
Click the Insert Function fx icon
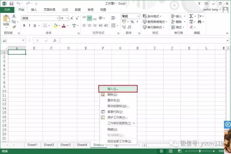click(x=55, y=41)
